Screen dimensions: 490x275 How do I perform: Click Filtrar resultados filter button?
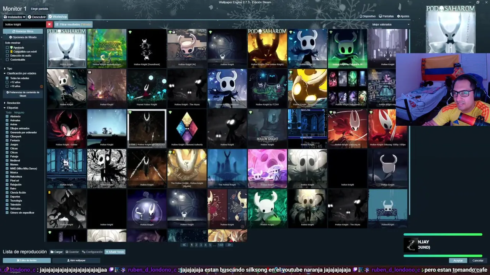pos(73,24)
